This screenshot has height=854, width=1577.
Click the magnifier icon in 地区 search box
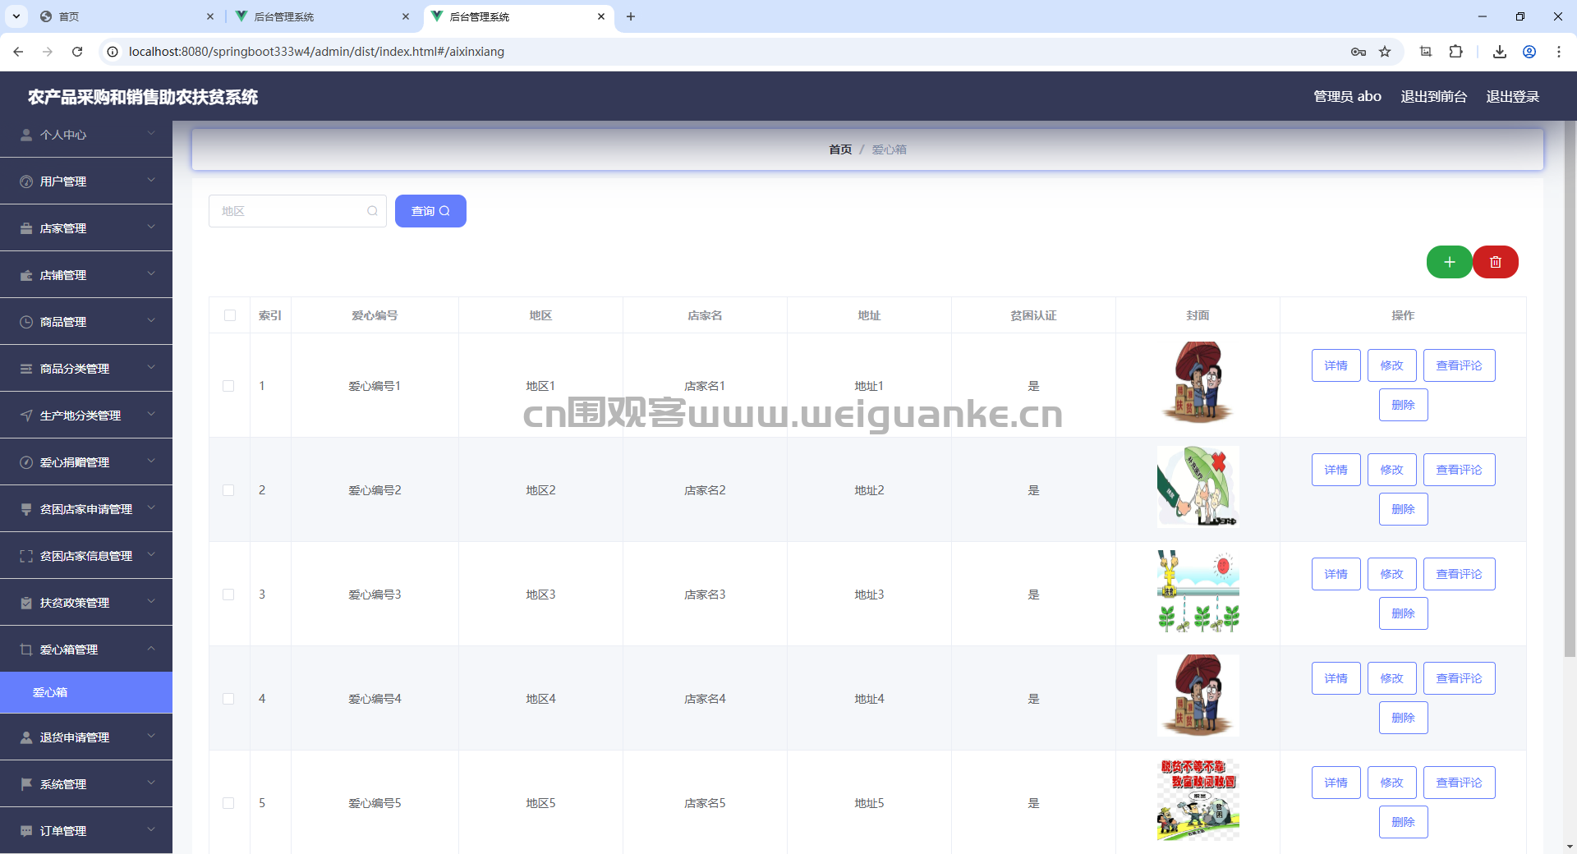click(x=372, y=211)
